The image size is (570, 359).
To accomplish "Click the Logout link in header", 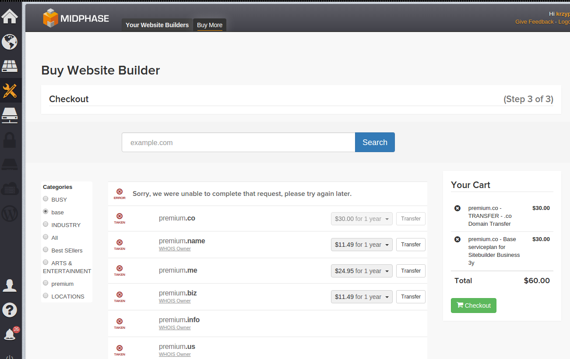I will click(564, 21).
